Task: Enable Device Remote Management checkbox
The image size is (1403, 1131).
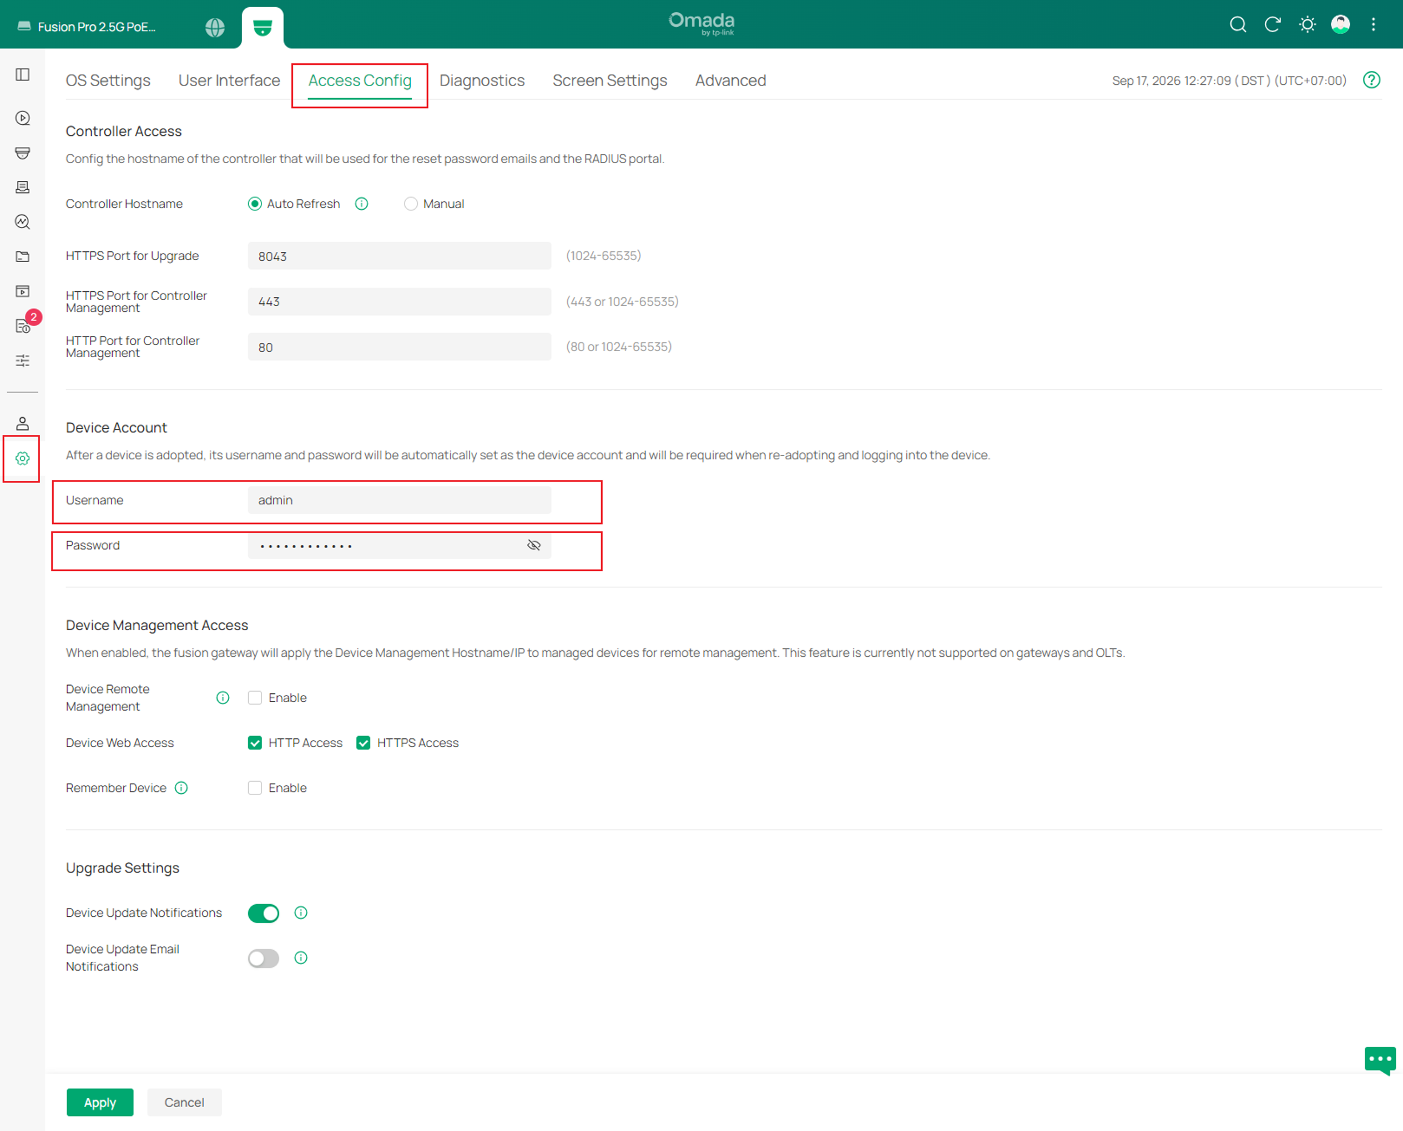Action: pos(255,698)
